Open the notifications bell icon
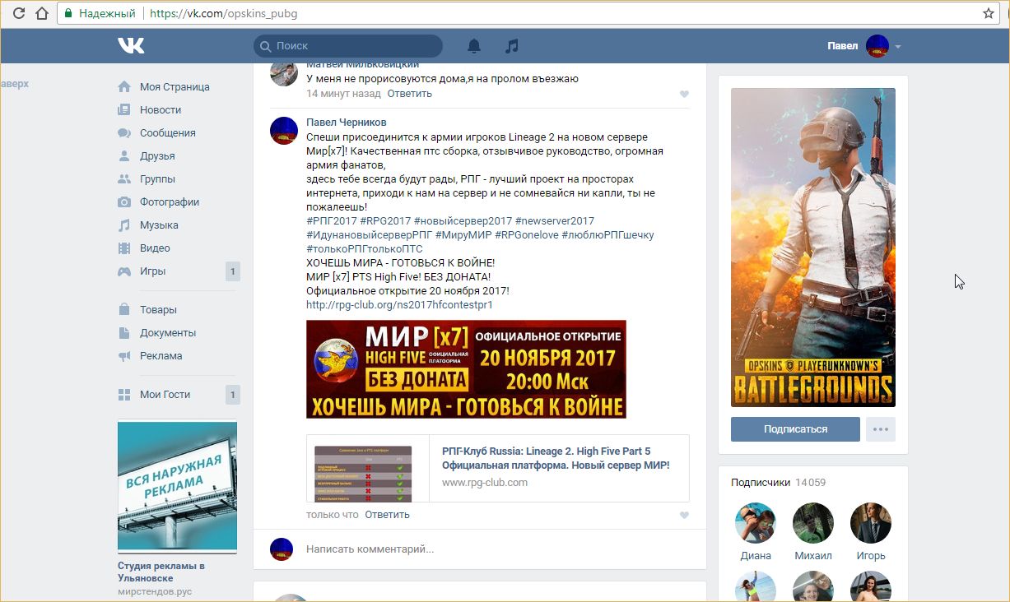This screenshot has width=1010, height=602. [474, 46]
